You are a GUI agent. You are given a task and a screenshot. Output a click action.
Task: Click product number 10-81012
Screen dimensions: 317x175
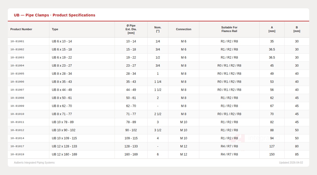(17, 130)
